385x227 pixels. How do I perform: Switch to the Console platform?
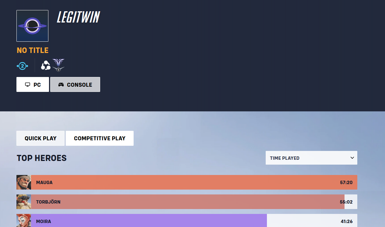pos(75,85)
